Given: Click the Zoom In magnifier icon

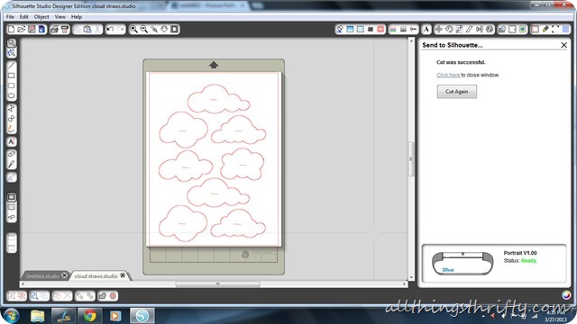Looking at the screenshot, I should pyautogui.click(x=133, y=29).
